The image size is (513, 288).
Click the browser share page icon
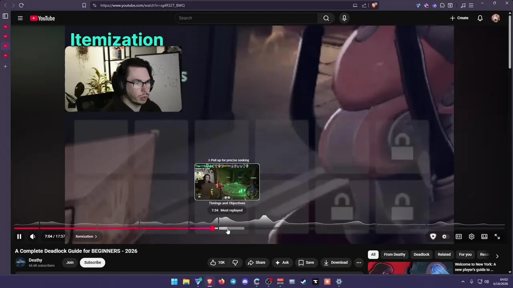pyautogui.click(x=364, y=5)
